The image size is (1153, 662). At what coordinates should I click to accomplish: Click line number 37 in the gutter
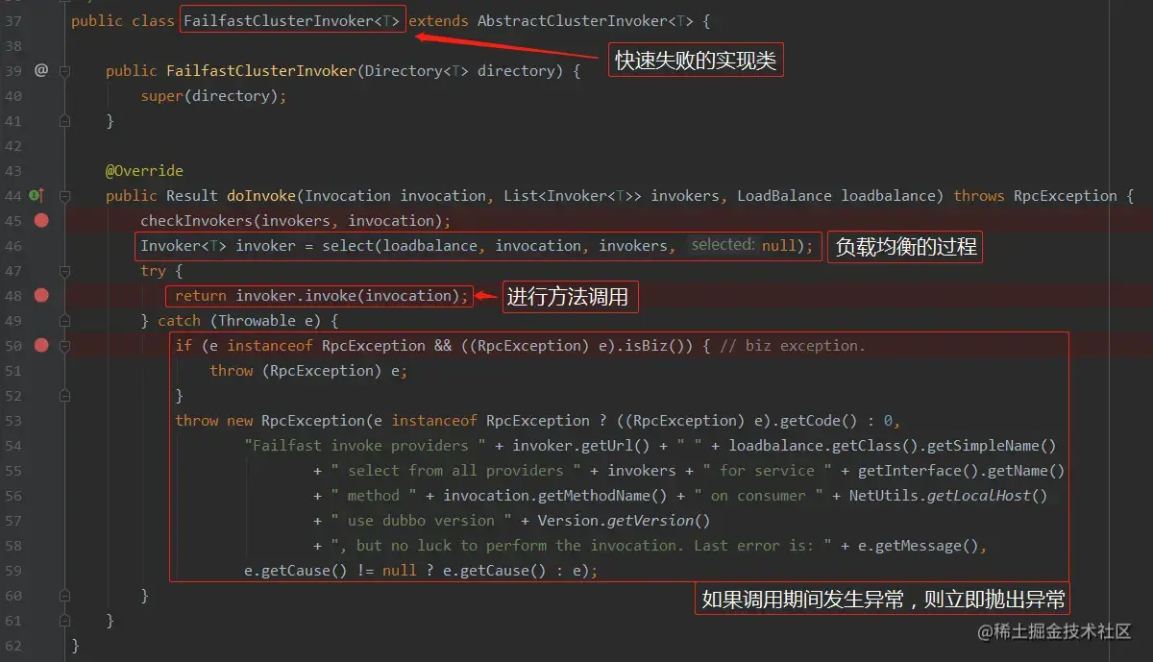[x=13, y=20]
